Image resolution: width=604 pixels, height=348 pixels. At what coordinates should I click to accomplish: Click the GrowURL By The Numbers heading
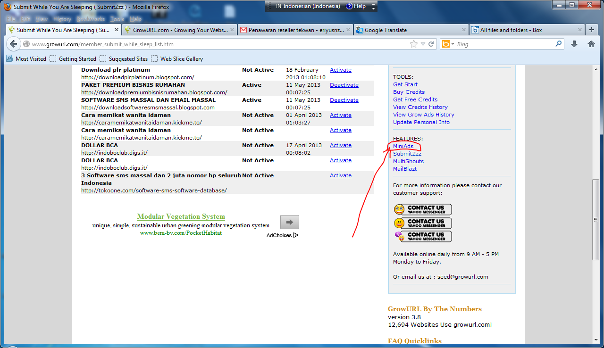[x=435, y=309]
